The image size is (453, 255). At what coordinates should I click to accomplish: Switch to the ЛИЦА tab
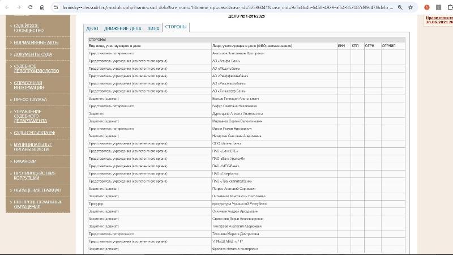[153, 28]
